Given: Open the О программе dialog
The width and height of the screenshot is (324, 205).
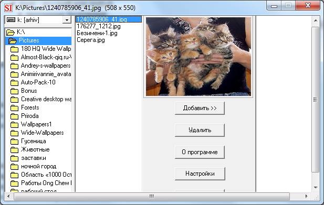Looking at the screenshot, I should (x=200, y=152).
